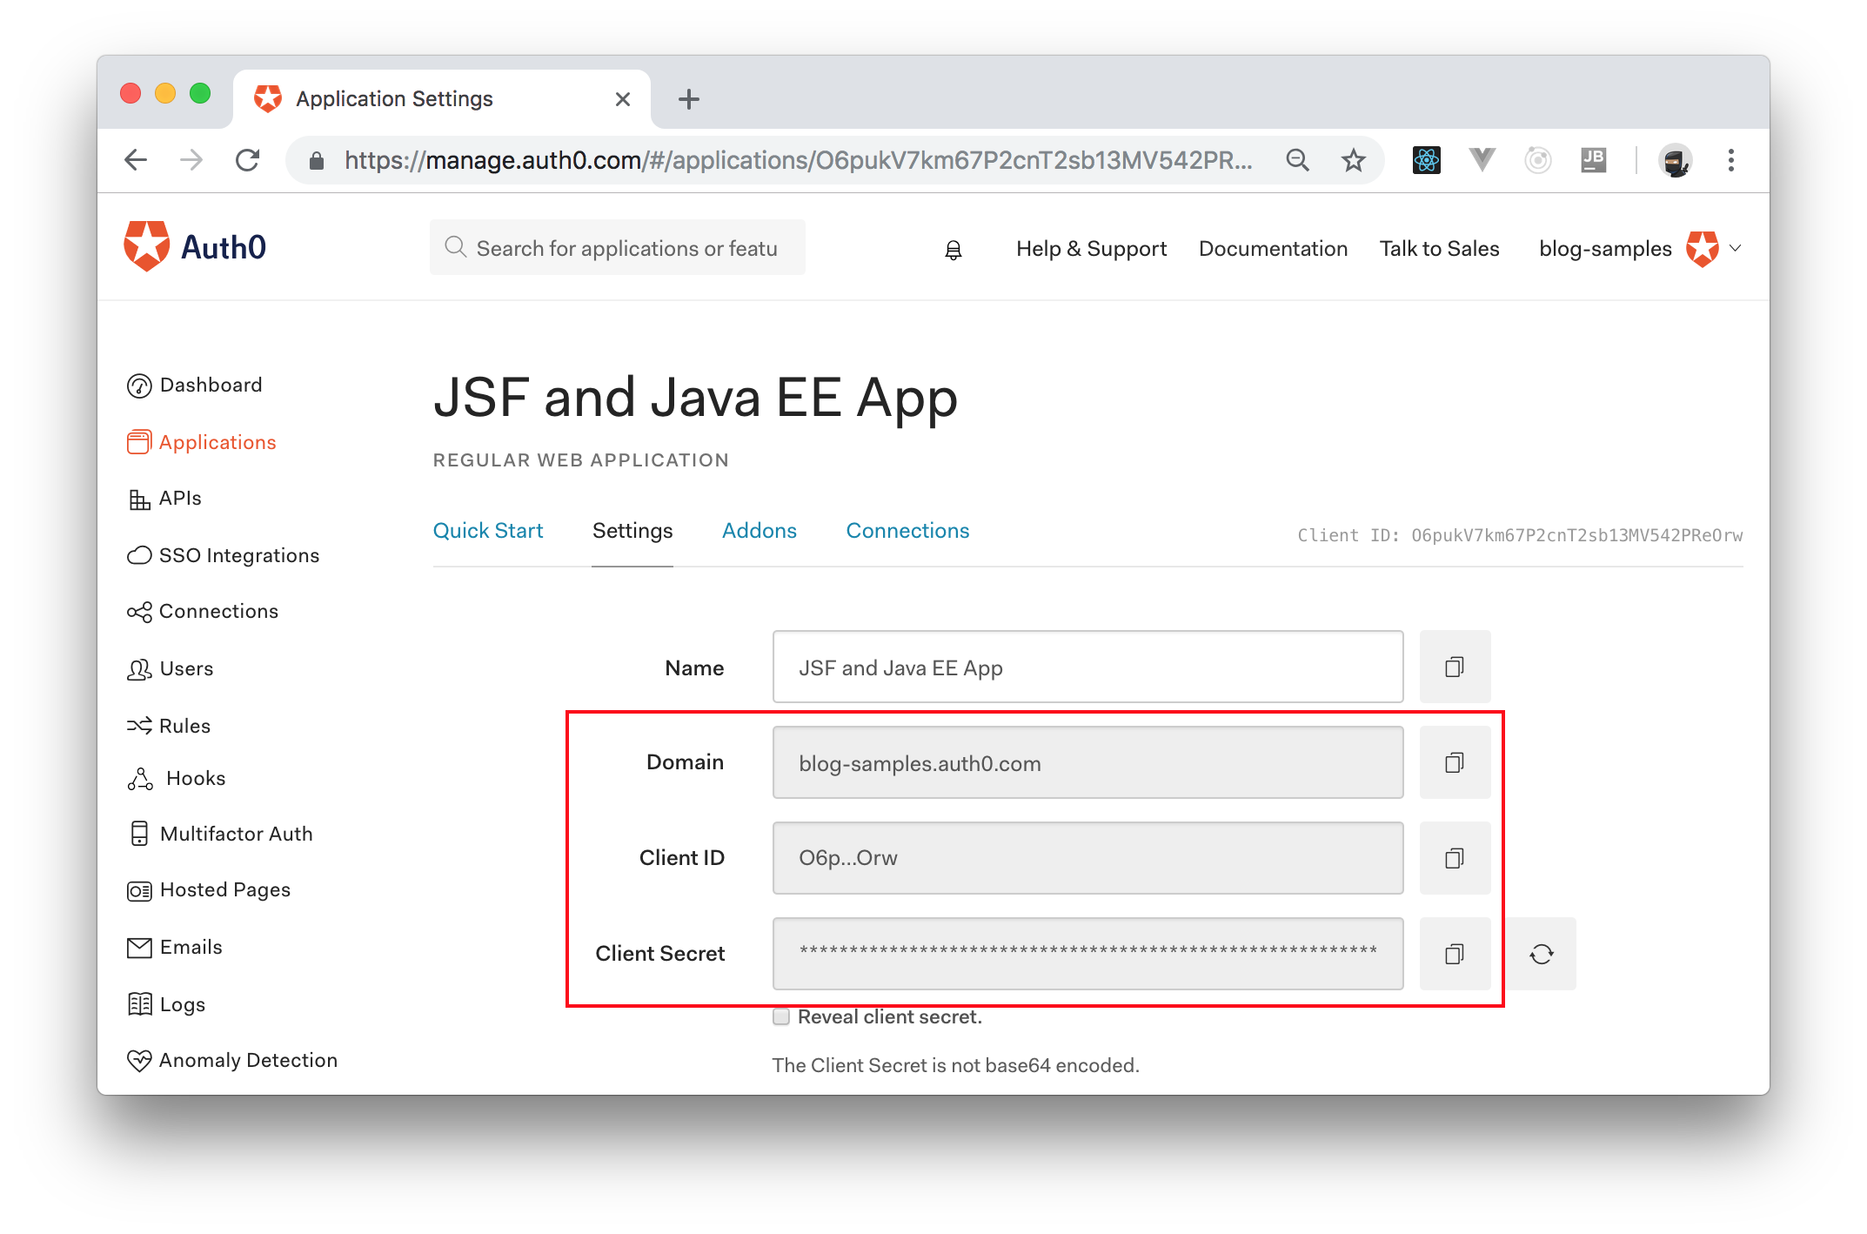Copy the Client ID value

[1454, 858]
